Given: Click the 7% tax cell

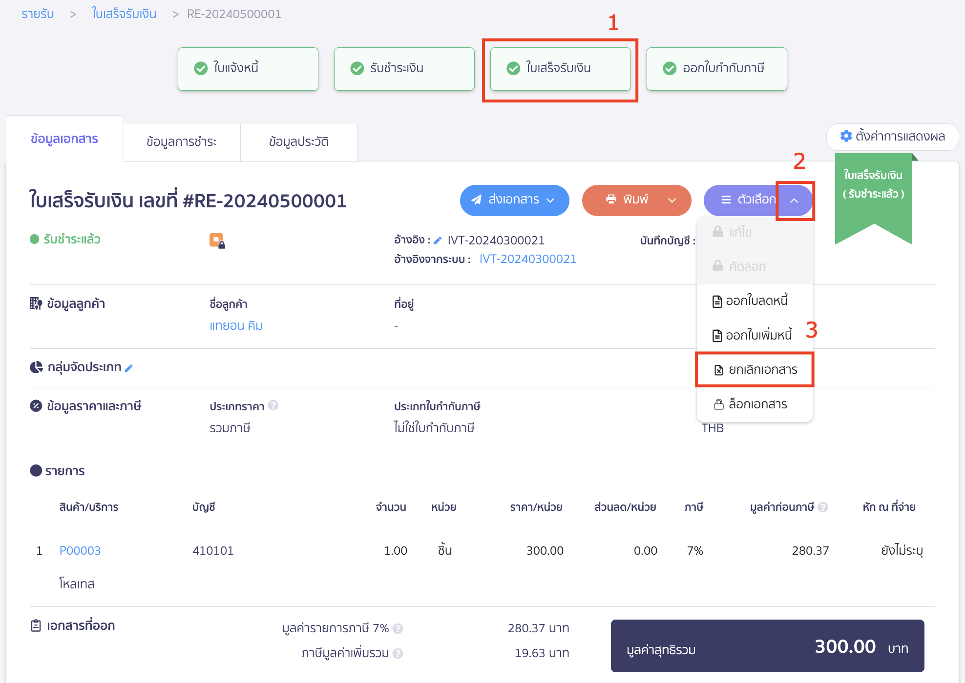Looking at the screenshot, I should [x=695, y=551].
